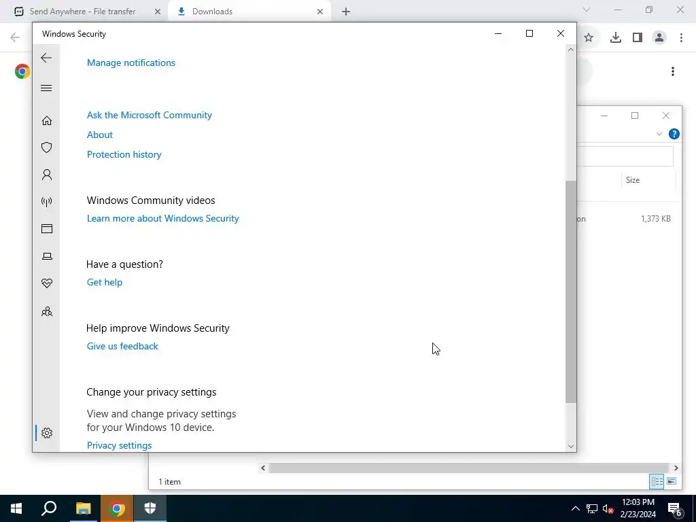Open the hamburger navigation menu
The width and height of the screenshot is (696, 522).
point(46,88)
